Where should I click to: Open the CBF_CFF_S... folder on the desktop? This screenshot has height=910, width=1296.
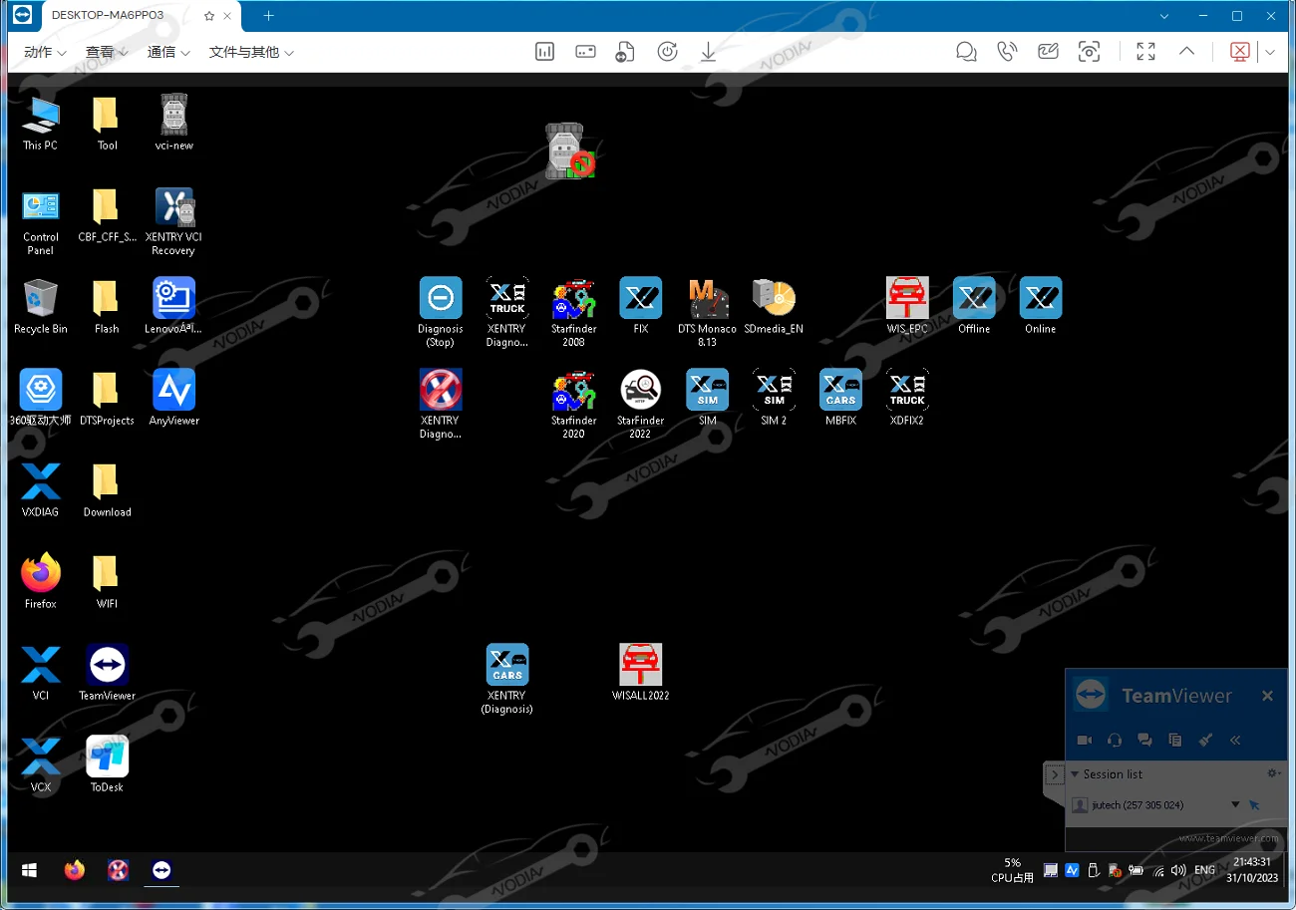tap(106, 206)
